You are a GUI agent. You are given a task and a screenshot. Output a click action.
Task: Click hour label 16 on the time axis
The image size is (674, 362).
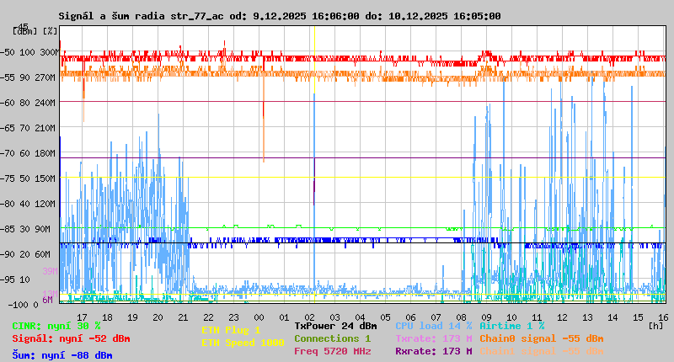[x=663, y=317]
